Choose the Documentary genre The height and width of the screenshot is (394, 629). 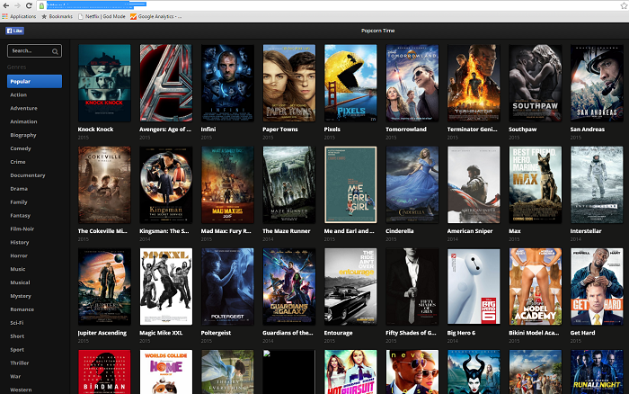(x=28, y=175)
